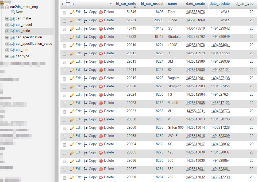Select car_serie table in tree
Image resolution: width=258 pixels, height=182 pixels.
pyautogui.click(x=23, y=31)
